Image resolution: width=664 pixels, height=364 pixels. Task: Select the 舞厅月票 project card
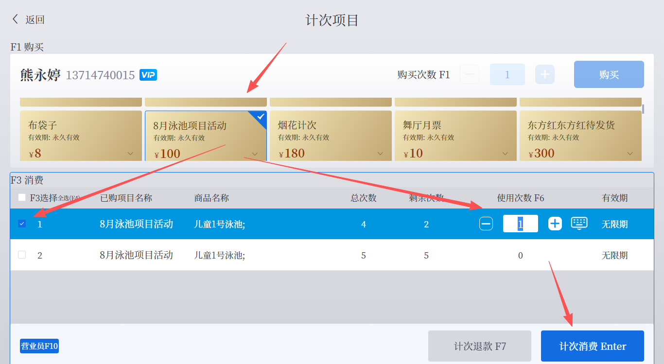(x=455, y=136)
